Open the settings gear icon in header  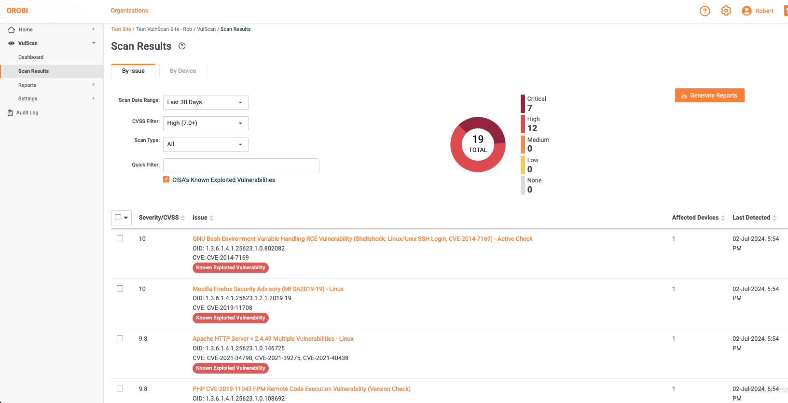726,11
